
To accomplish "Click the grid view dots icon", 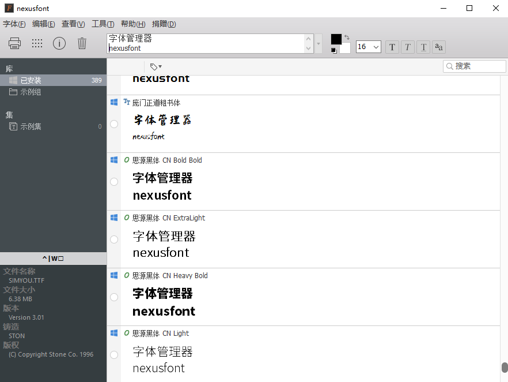I will [37, 43].
